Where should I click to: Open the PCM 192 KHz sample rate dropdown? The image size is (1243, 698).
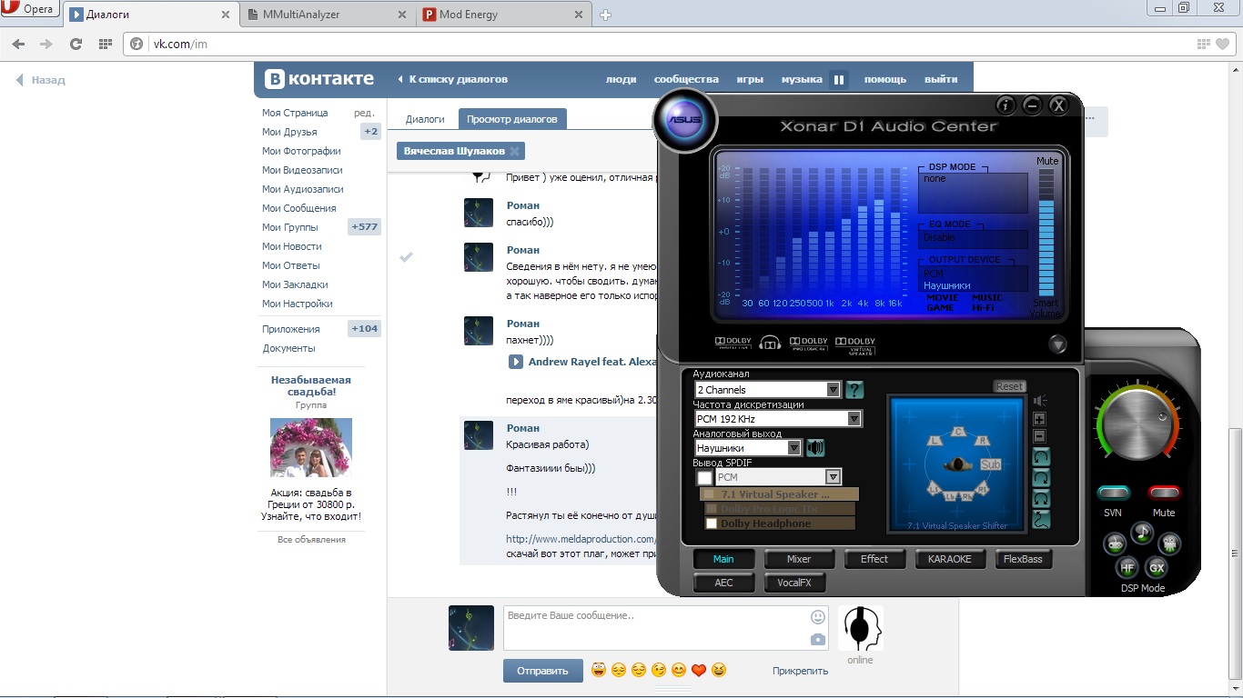tap(777, 419)
